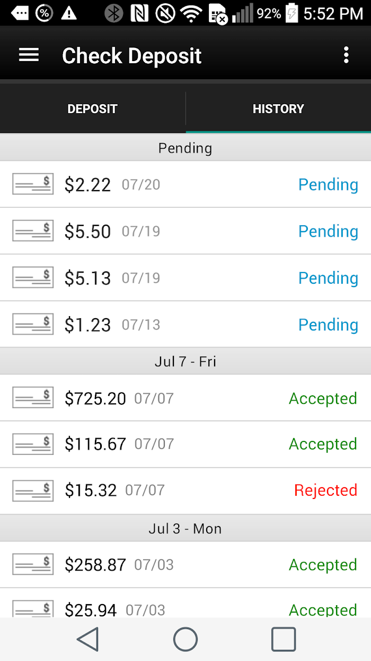
Task: Select the History tab
Action: 278,109
